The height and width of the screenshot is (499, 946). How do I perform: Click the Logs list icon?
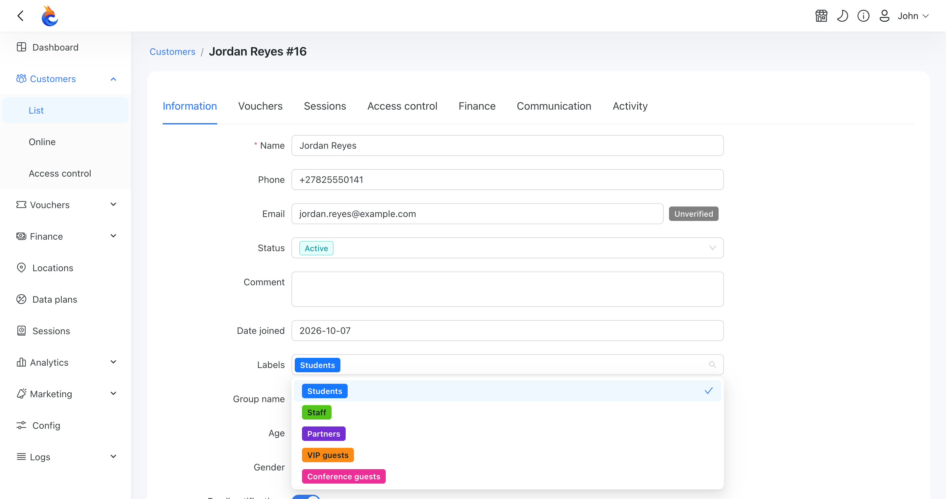point(21,456)
